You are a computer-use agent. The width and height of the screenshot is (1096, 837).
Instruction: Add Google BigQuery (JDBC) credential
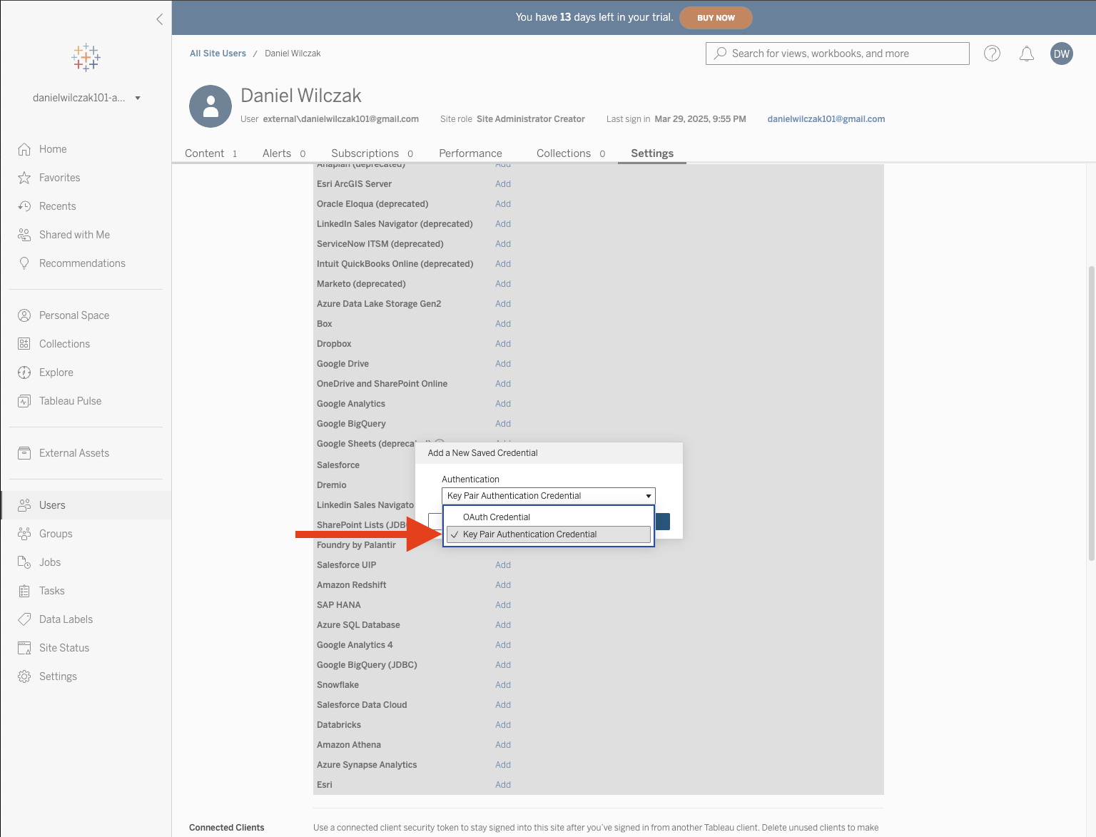503,665
